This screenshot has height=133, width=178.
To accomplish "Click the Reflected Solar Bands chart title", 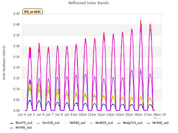I will [89, 3].
